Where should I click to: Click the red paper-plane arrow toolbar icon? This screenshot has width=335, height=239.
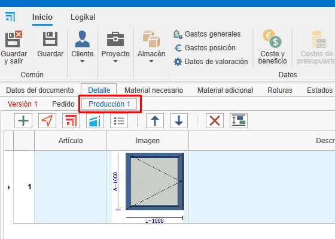point(47,120)
